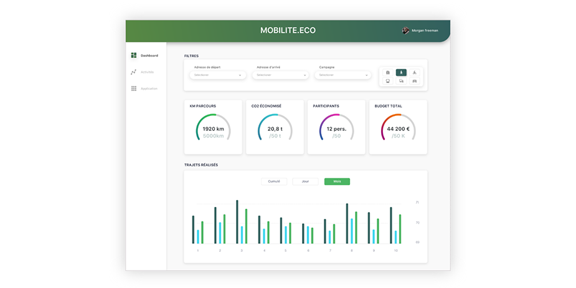Select the carpool transport icon in the bottom row
This screenshot has width=576, height=288.
tap(401, 81)
